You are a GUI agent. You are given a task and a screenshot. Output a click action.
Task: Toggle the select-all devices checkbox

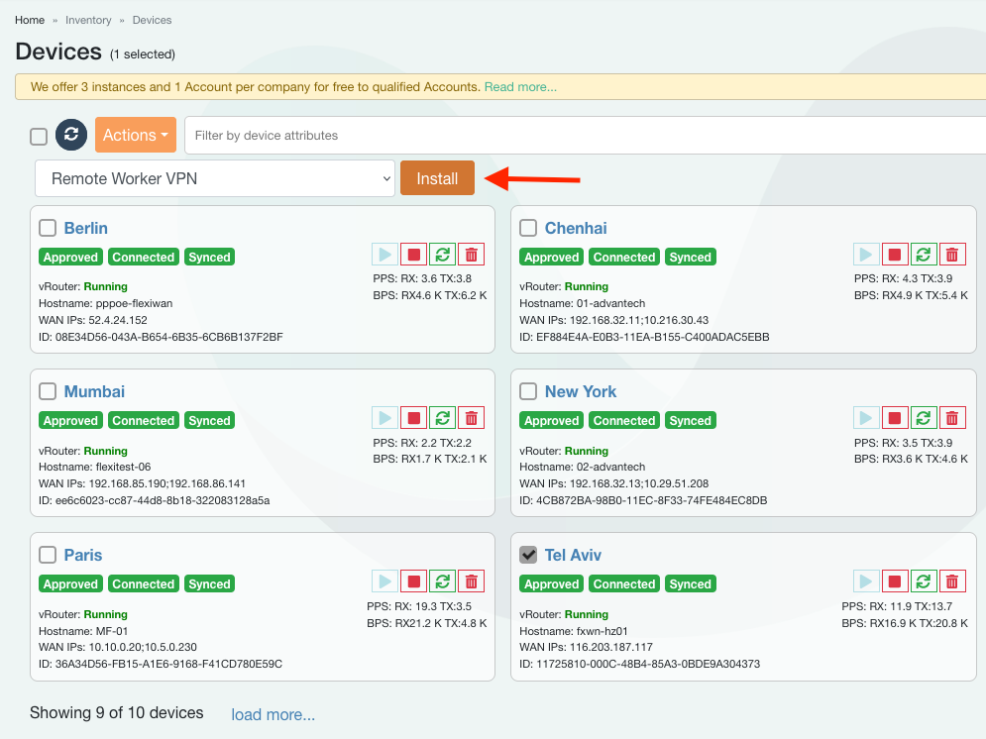[39, 137]
